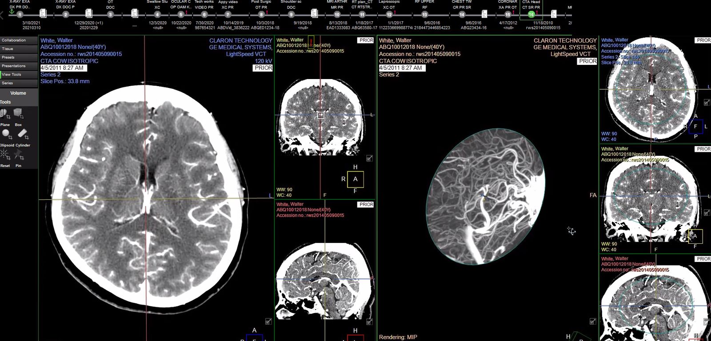Screen dimensions: 711x341
Task: Select study 14 CHEST TW on timeline
Action: (x=462, y=15)
